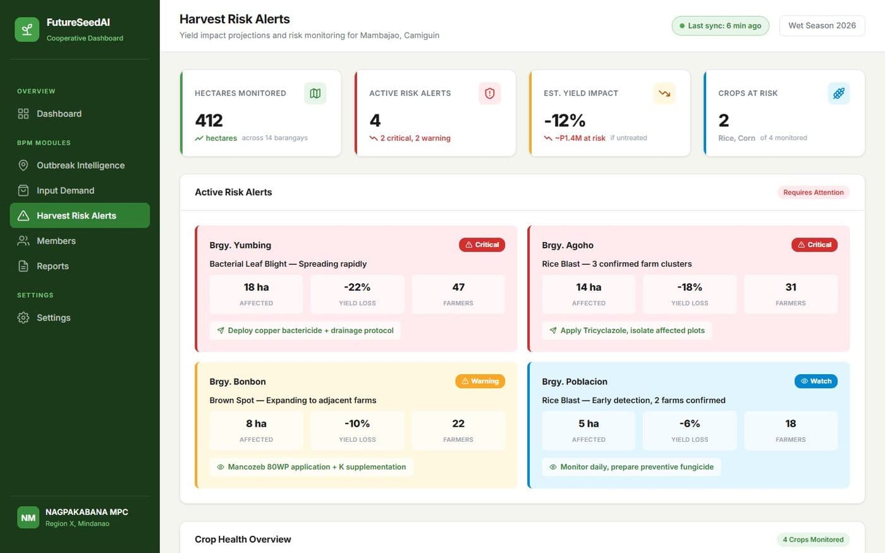
Task: Click the Wet Season 2026 button
Action: (822, 26)
